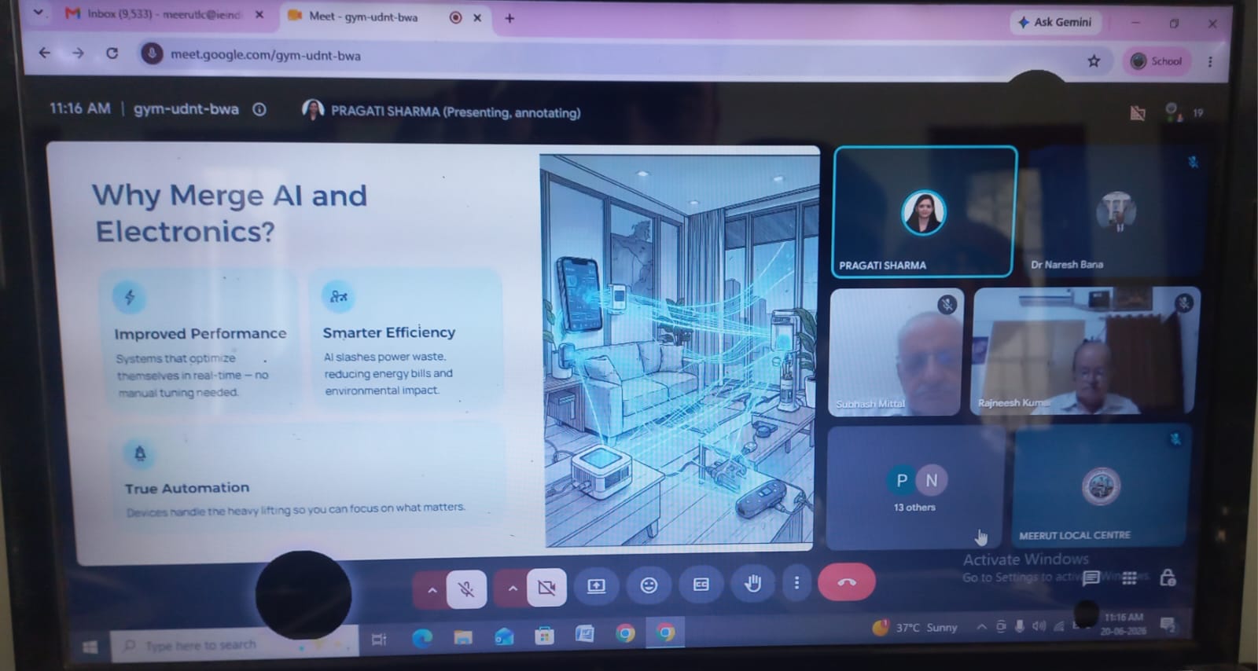This screenshot has width=1258, height=671.
Task: Bookmark this page with the star icon
Action: (x=1094, y=60)
